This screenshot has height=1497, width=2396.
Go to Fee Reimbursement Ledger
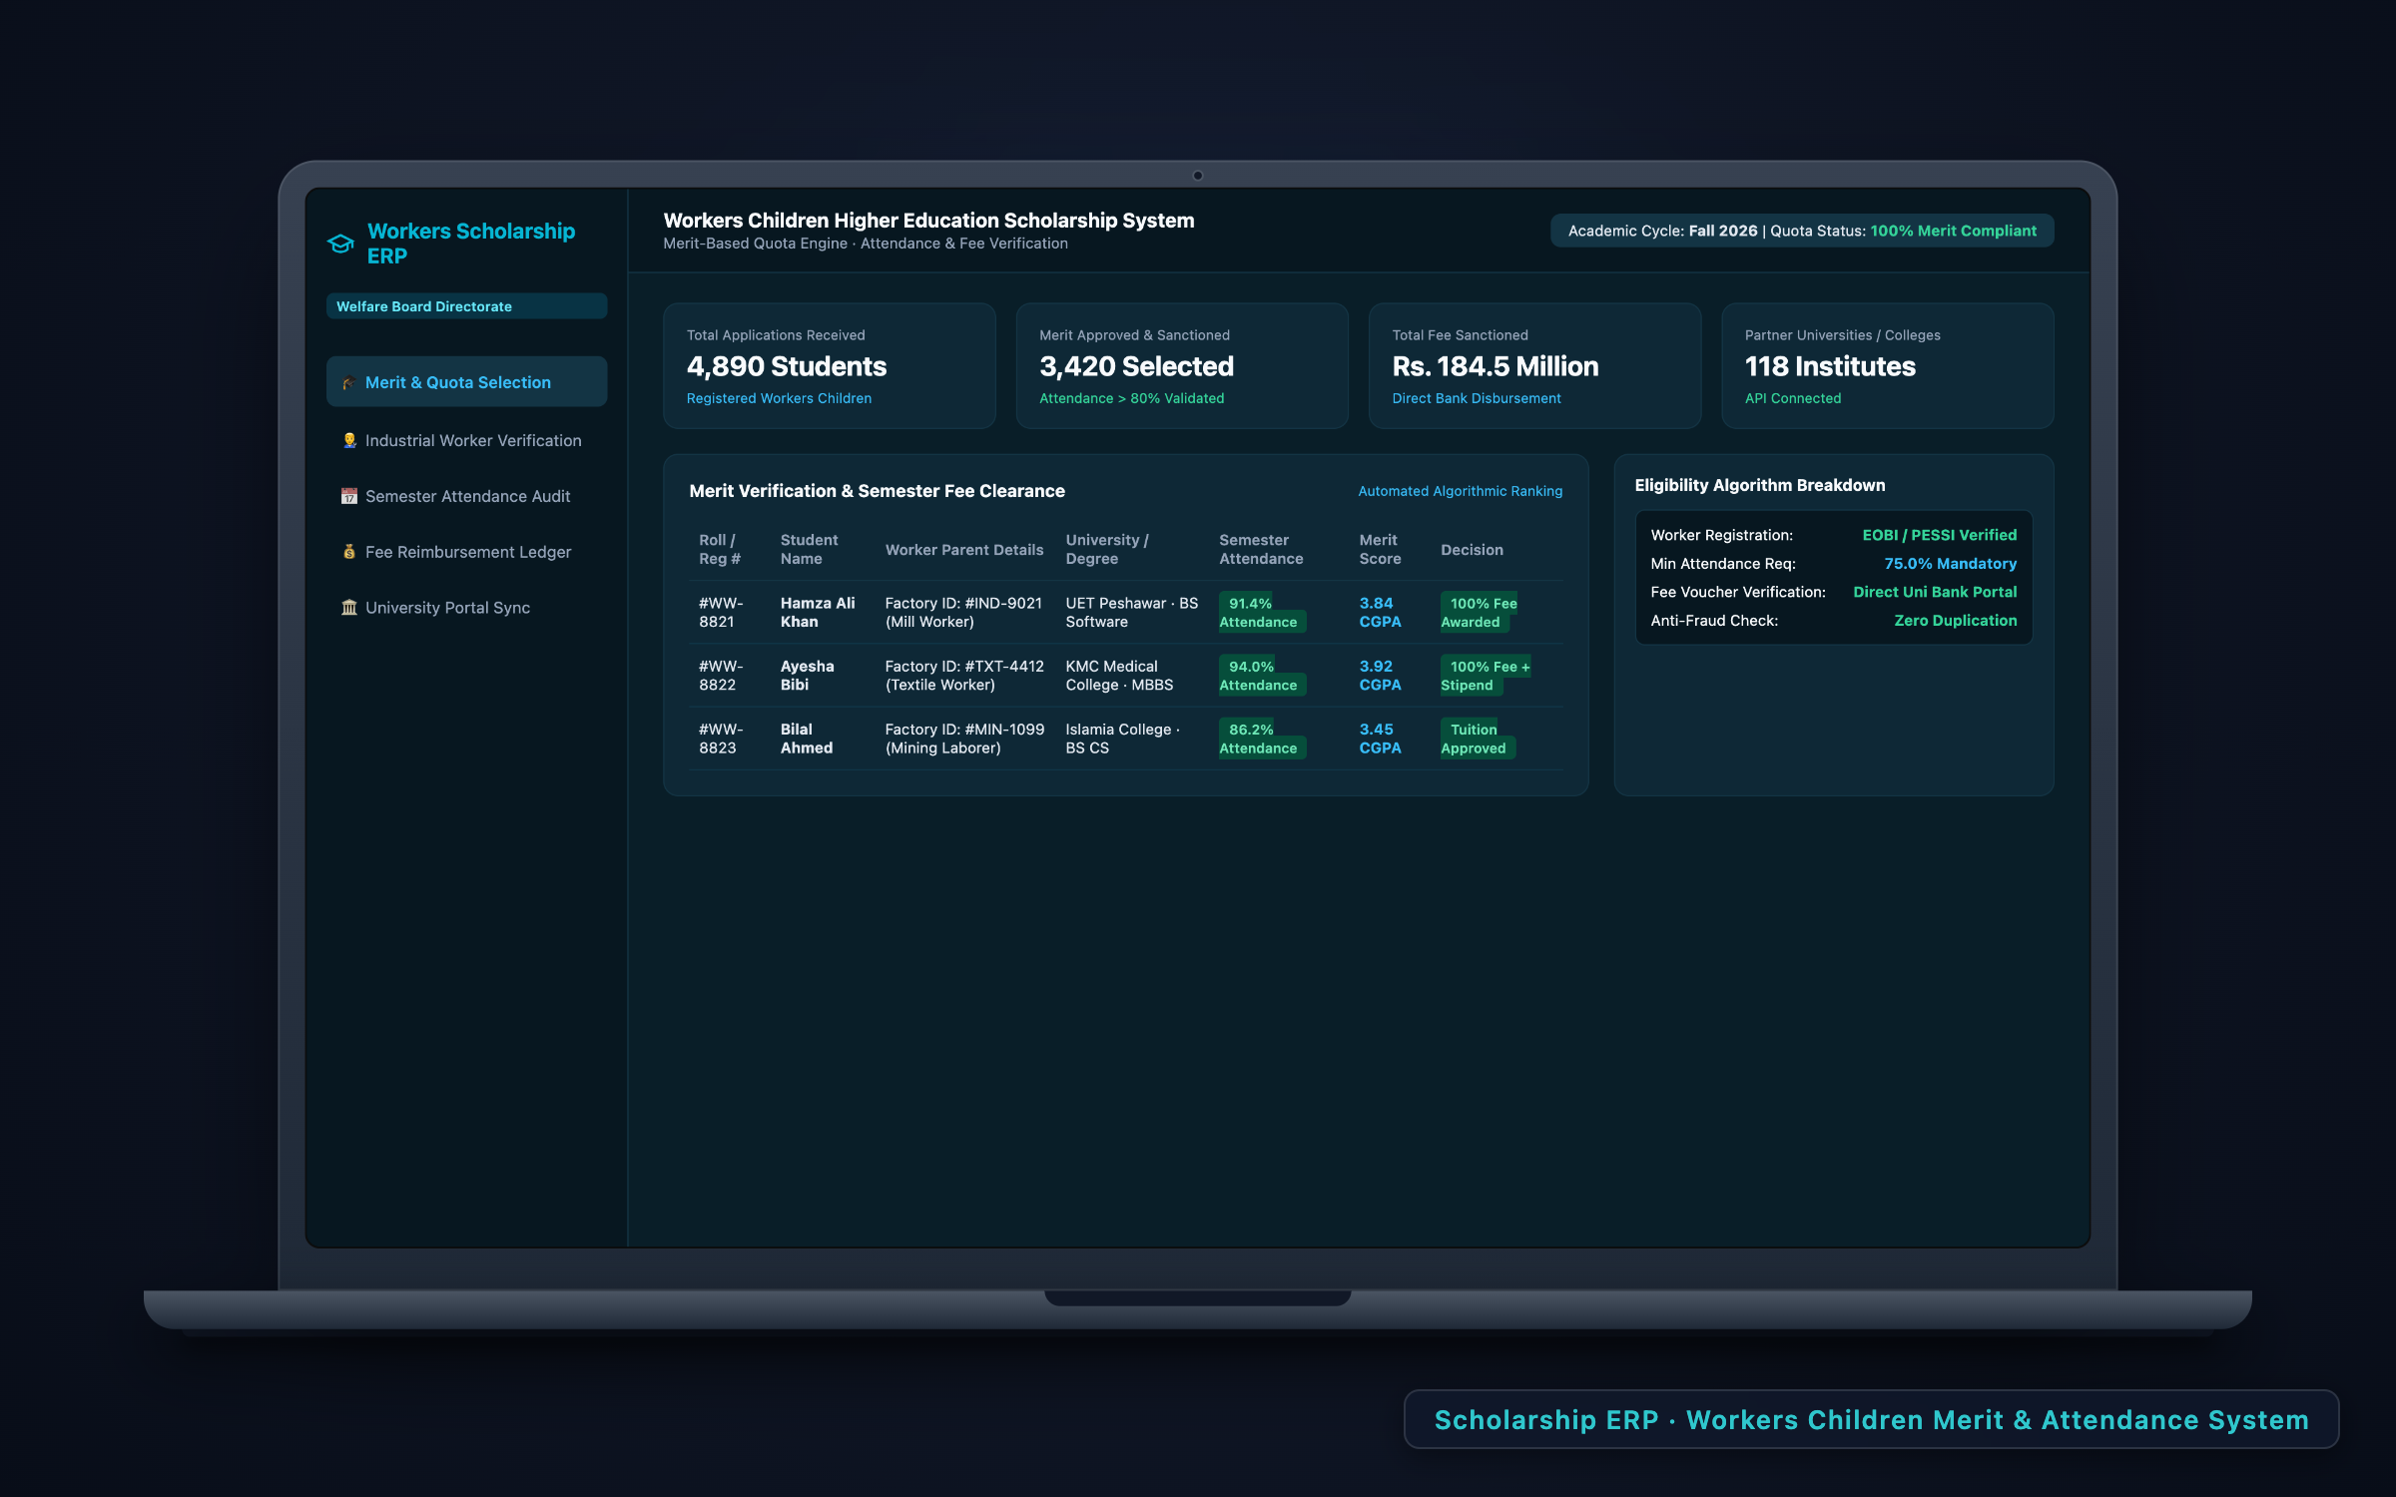point(466,552)
